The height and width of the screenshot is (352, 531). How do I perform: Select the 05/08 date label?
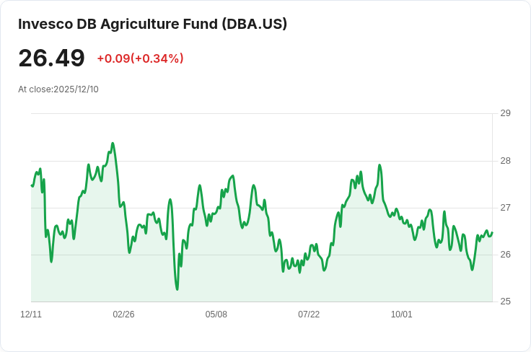[x=216, y=314]
